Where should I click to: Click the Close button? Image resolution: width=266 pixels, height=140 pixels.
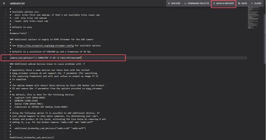click(256, 4)
